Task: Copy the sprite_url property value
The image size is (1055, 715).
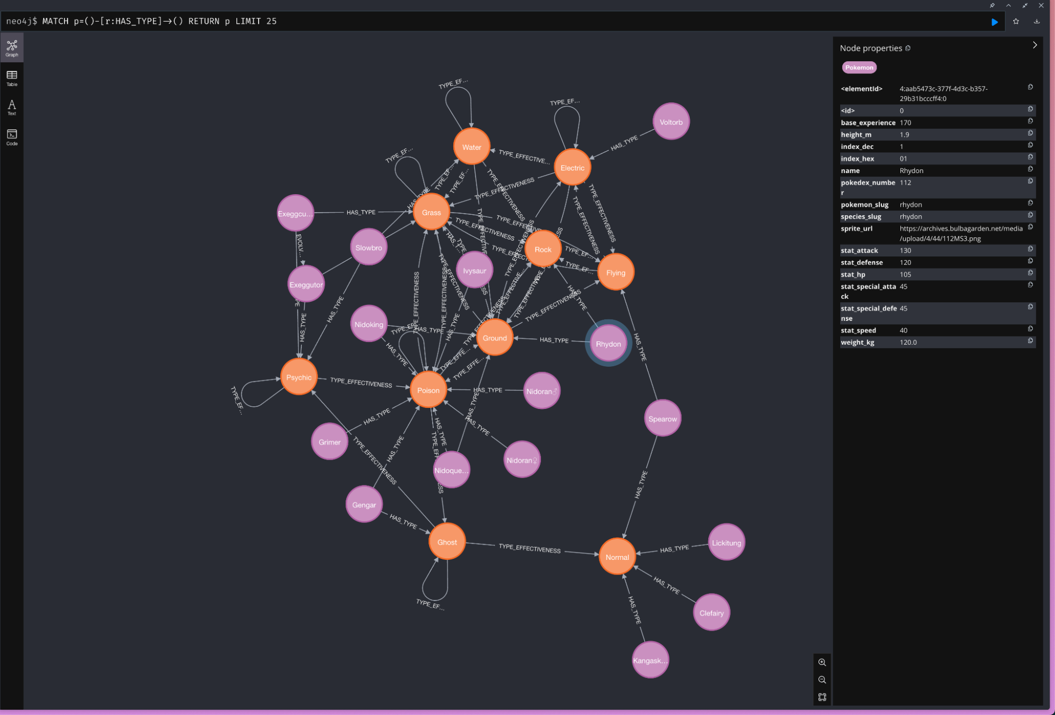Action: [1030, 227]
